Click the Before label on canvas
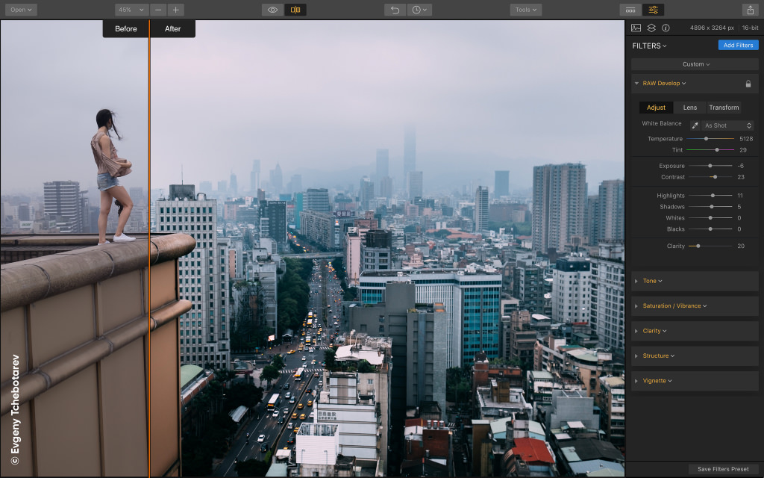764x478 pixels. (x=125, y=29)
